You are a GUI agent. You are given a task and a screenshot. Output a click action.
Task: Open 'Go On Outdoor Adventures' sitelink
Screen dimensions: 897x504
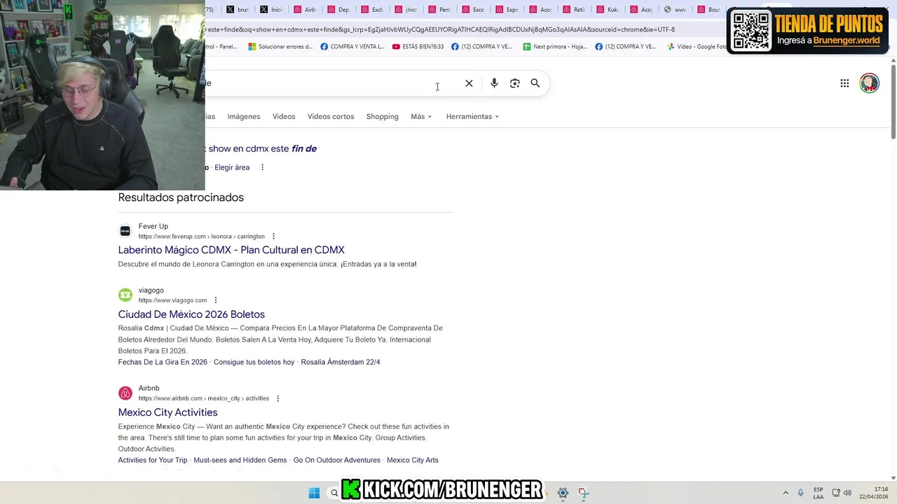coord(336,460)
